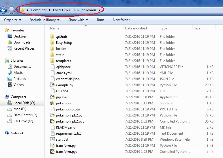Sort by the Type column header
The width and height of the screenshot is (223, 158).
[164, 28]
